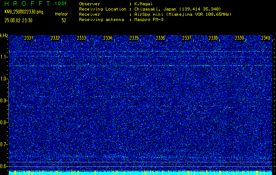
Task: Click the 0.8 kHz axis tick
Action: coord(4,122)
